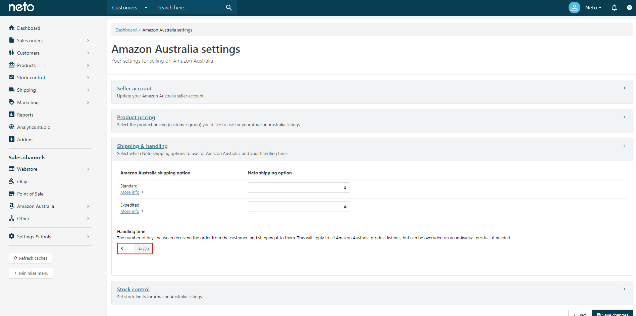The image size is (636, 316).
Task: Click the eBay gavel icon
Action: click(11, 181)
